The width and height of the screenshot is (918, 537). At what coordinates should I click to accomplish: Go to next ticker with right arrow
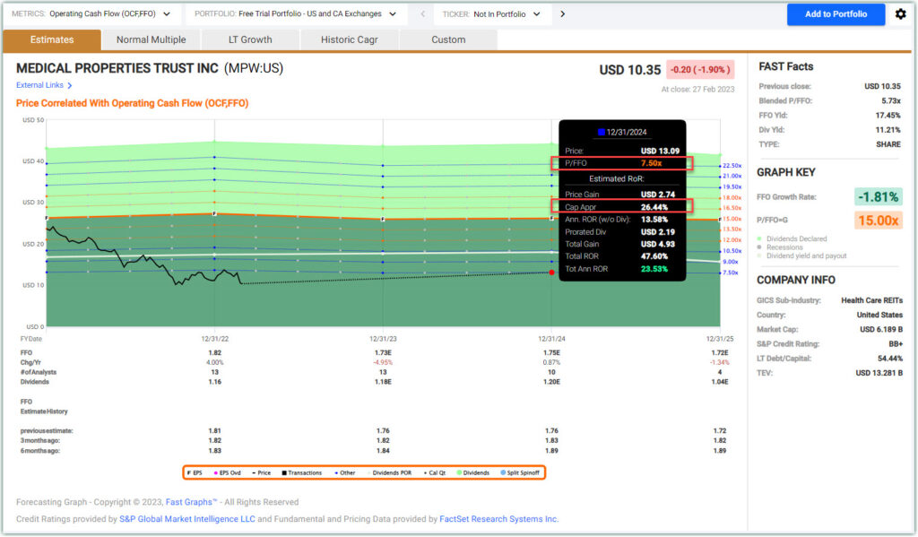(562, 14)
